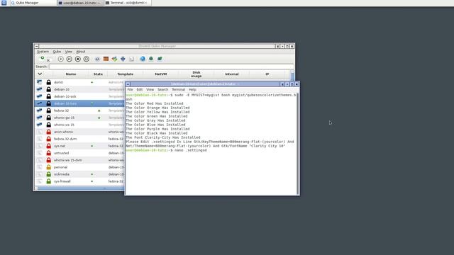This screenshot has width=454, height=255.
Task: Click the Qube Manager vertical scrollbar
Action: (x=292, y=75)
